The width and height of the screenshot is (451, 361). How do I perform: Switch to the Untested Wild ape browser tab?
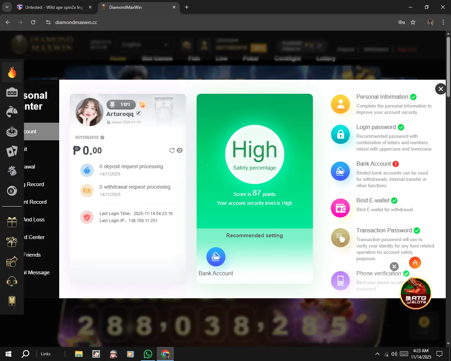[x=54, y=7]
